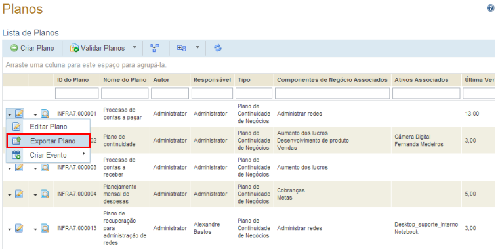Viewport: 498px width, 249px height.
Task: Expand the Validar Planos dropdown arrow
Action: (x=135, y=48)
